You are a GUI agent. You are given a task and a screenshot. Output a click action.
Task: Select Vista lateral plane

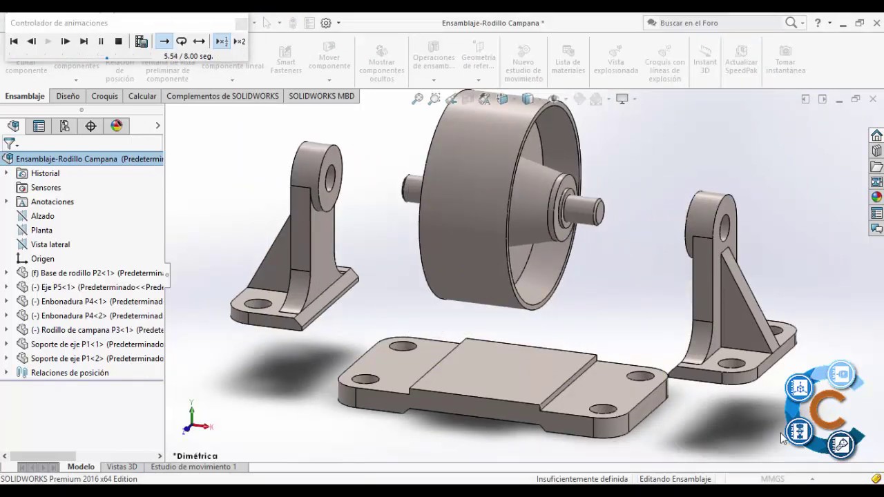(x=50, y=244)
